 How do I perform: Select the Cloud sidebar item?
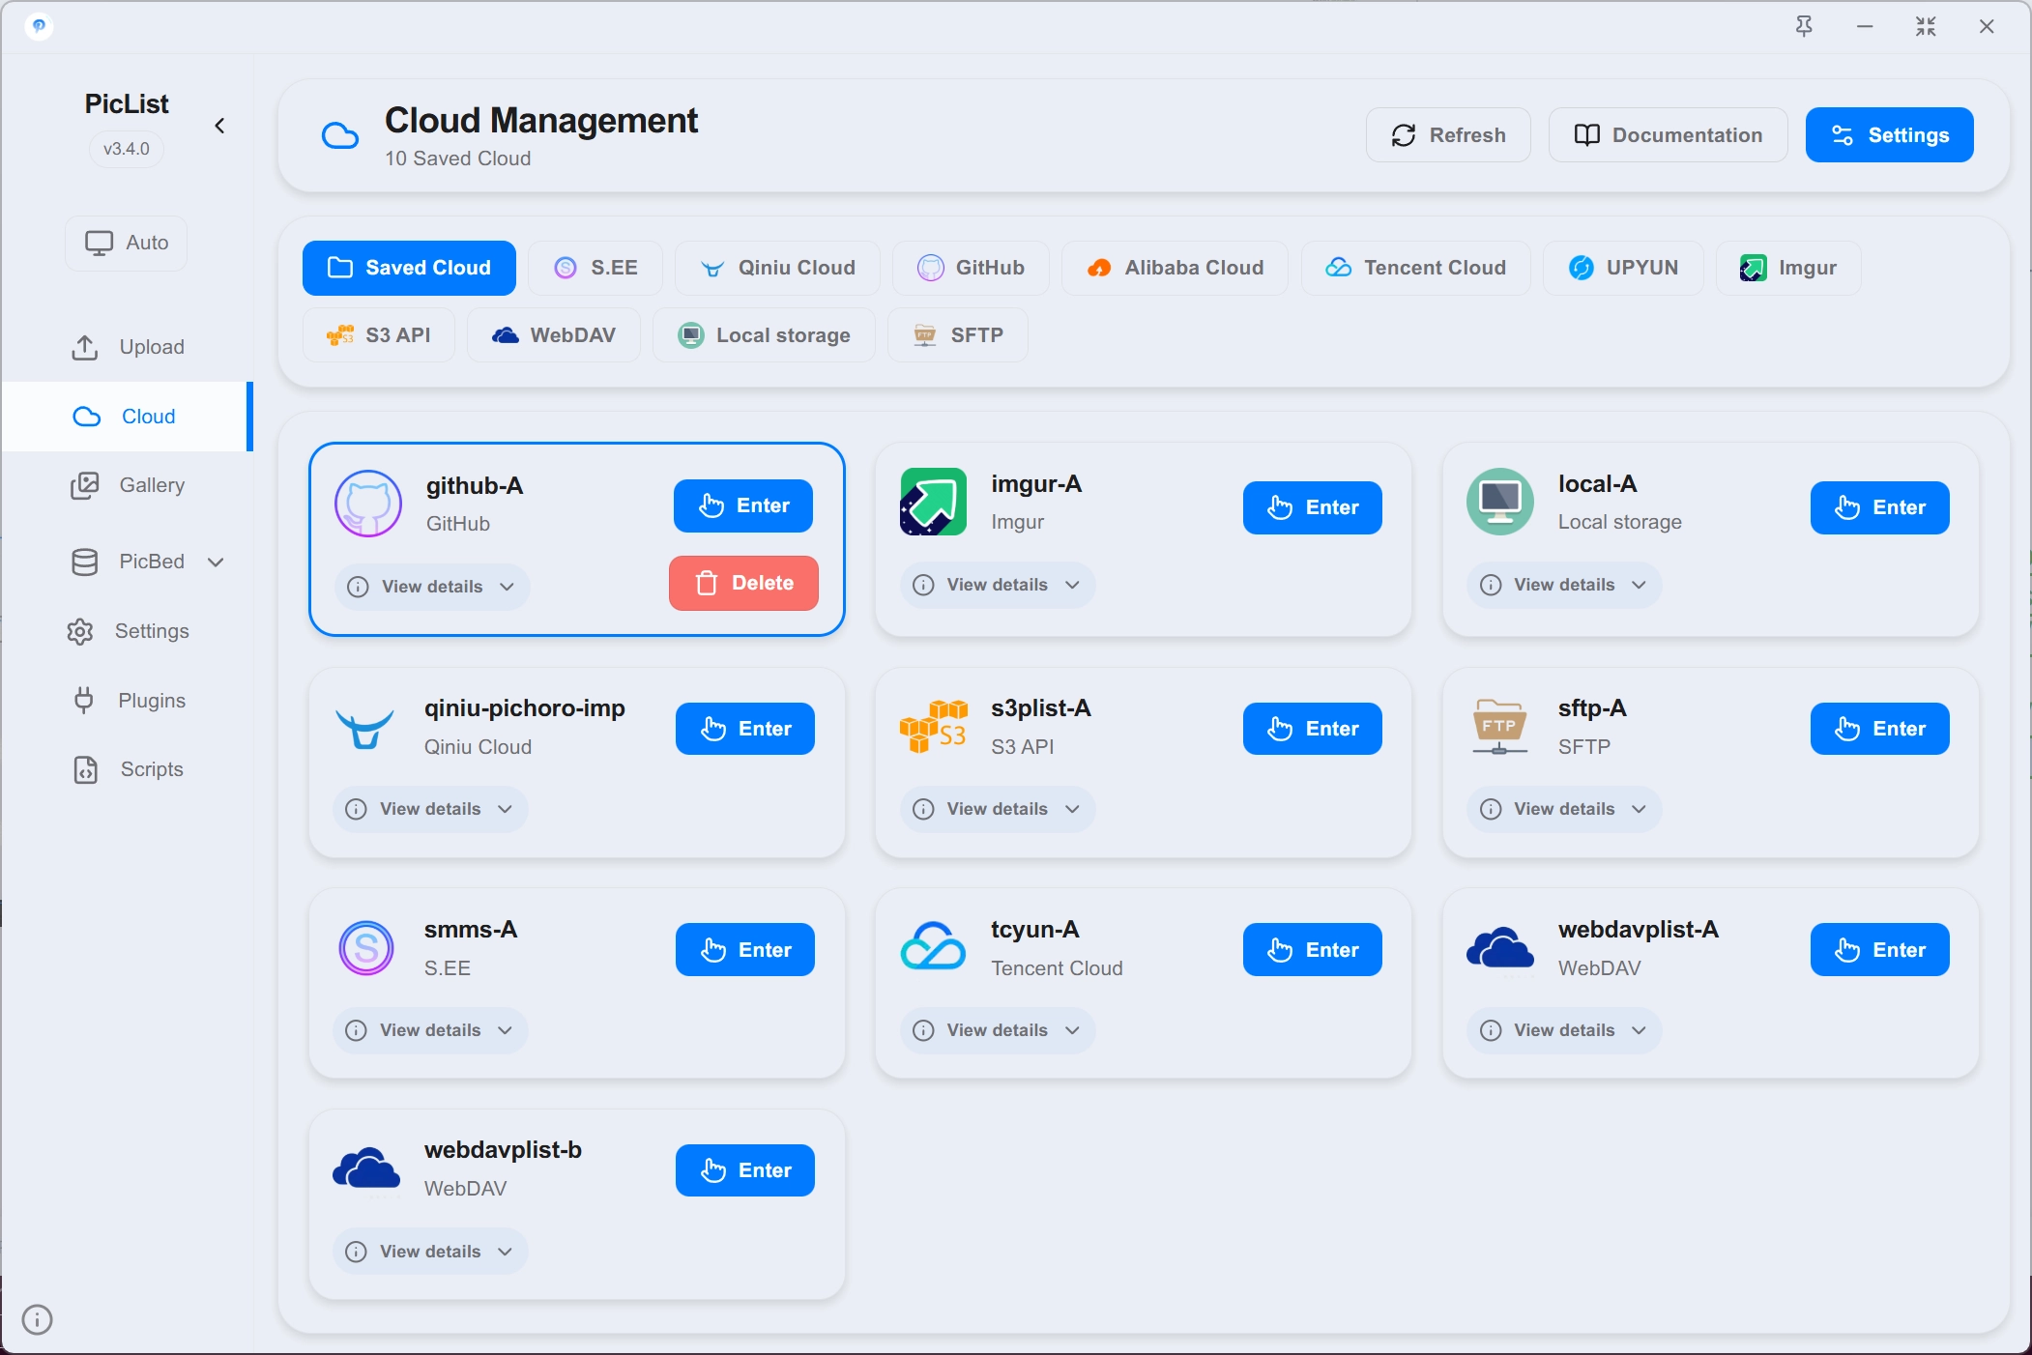click(x=127, y=417)
